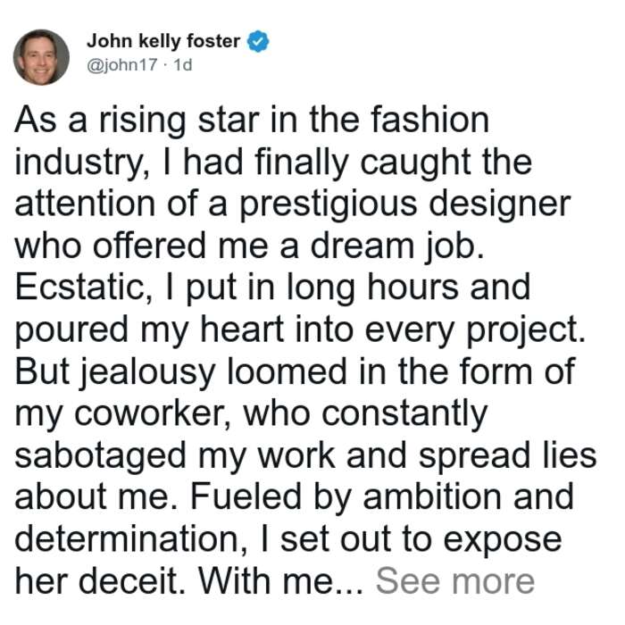Click the words dream job in the post

click(397, 246)
